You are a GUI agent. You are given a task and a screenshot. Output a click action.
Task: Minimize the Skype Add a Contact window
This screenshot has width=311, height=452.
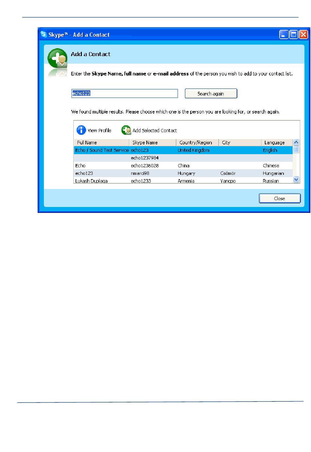point(284,34)
